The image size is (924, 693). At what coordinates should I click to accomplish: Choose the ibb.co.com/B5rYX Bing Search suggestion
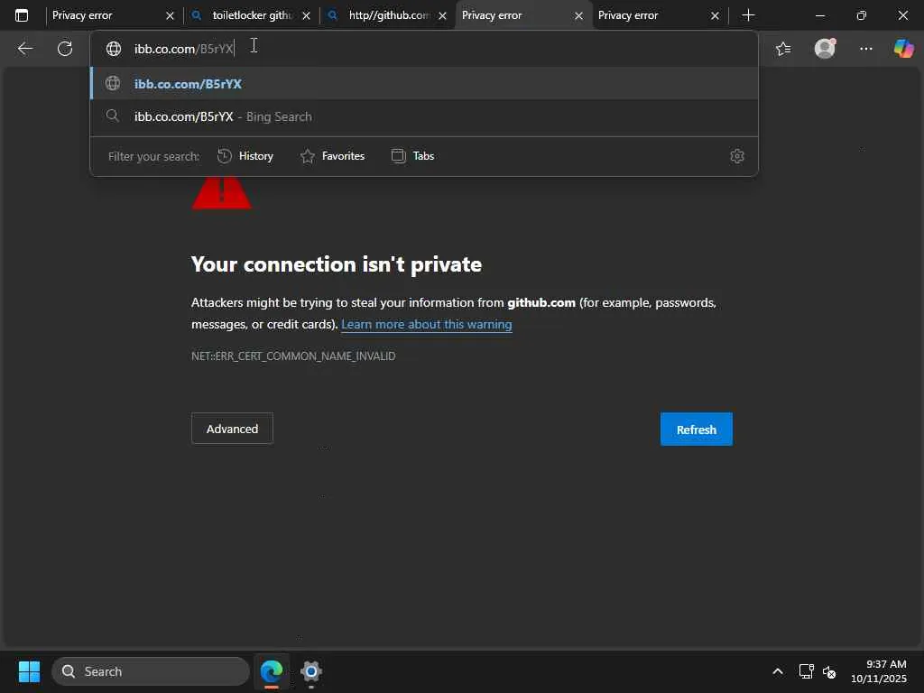click(424, 116)
